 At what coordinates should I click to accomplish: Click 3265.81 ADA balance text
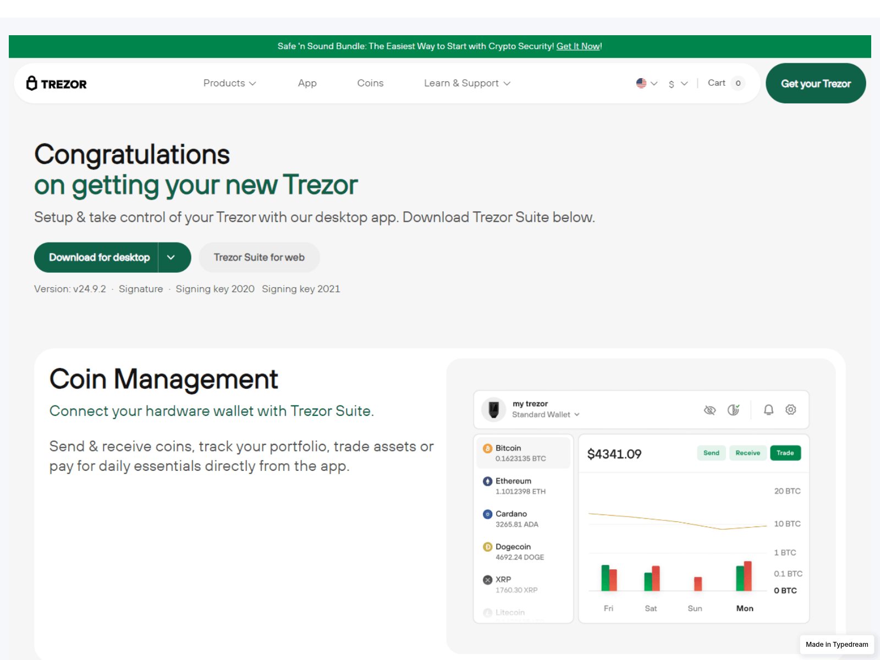(x=517, y=525)
